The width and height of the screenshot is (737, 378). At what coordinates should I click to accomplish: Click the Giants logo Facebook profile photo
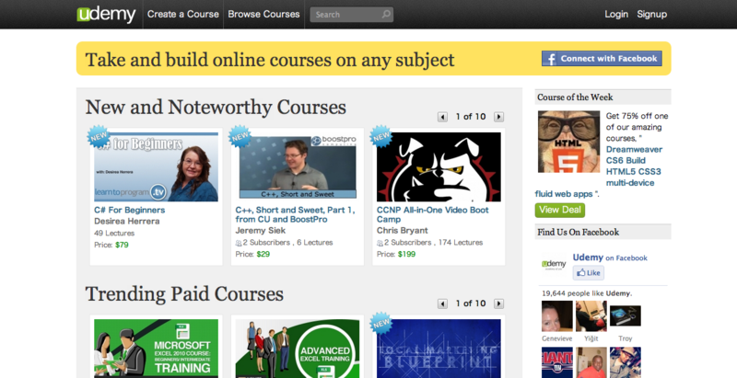pos(557,362)
